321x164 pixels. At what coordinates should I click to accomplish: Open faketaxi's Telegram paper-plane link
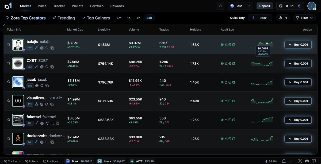pyautogui.click(x=47, y=123)
